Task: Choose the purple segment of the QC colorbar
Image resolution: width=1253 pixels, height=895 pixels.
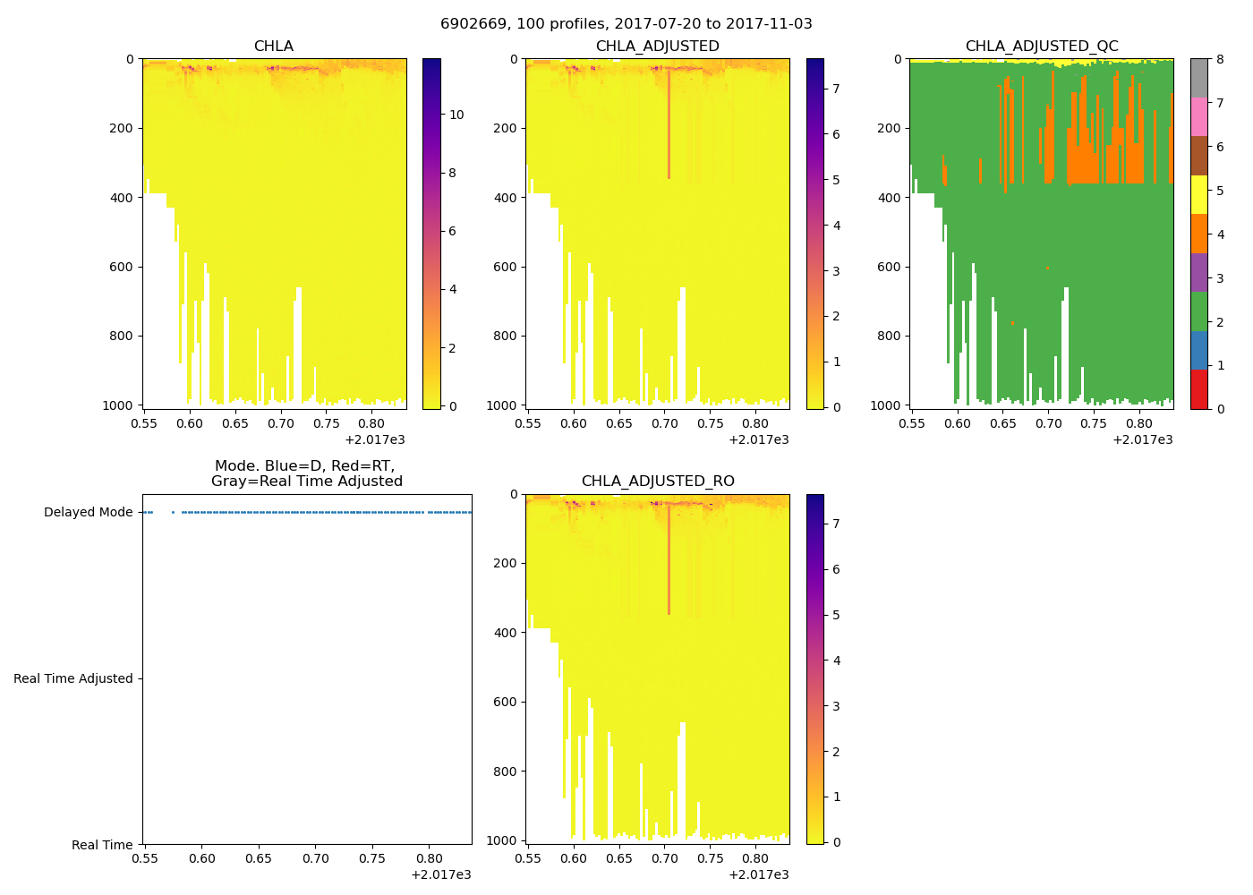Action: (x=1198, y=272)
